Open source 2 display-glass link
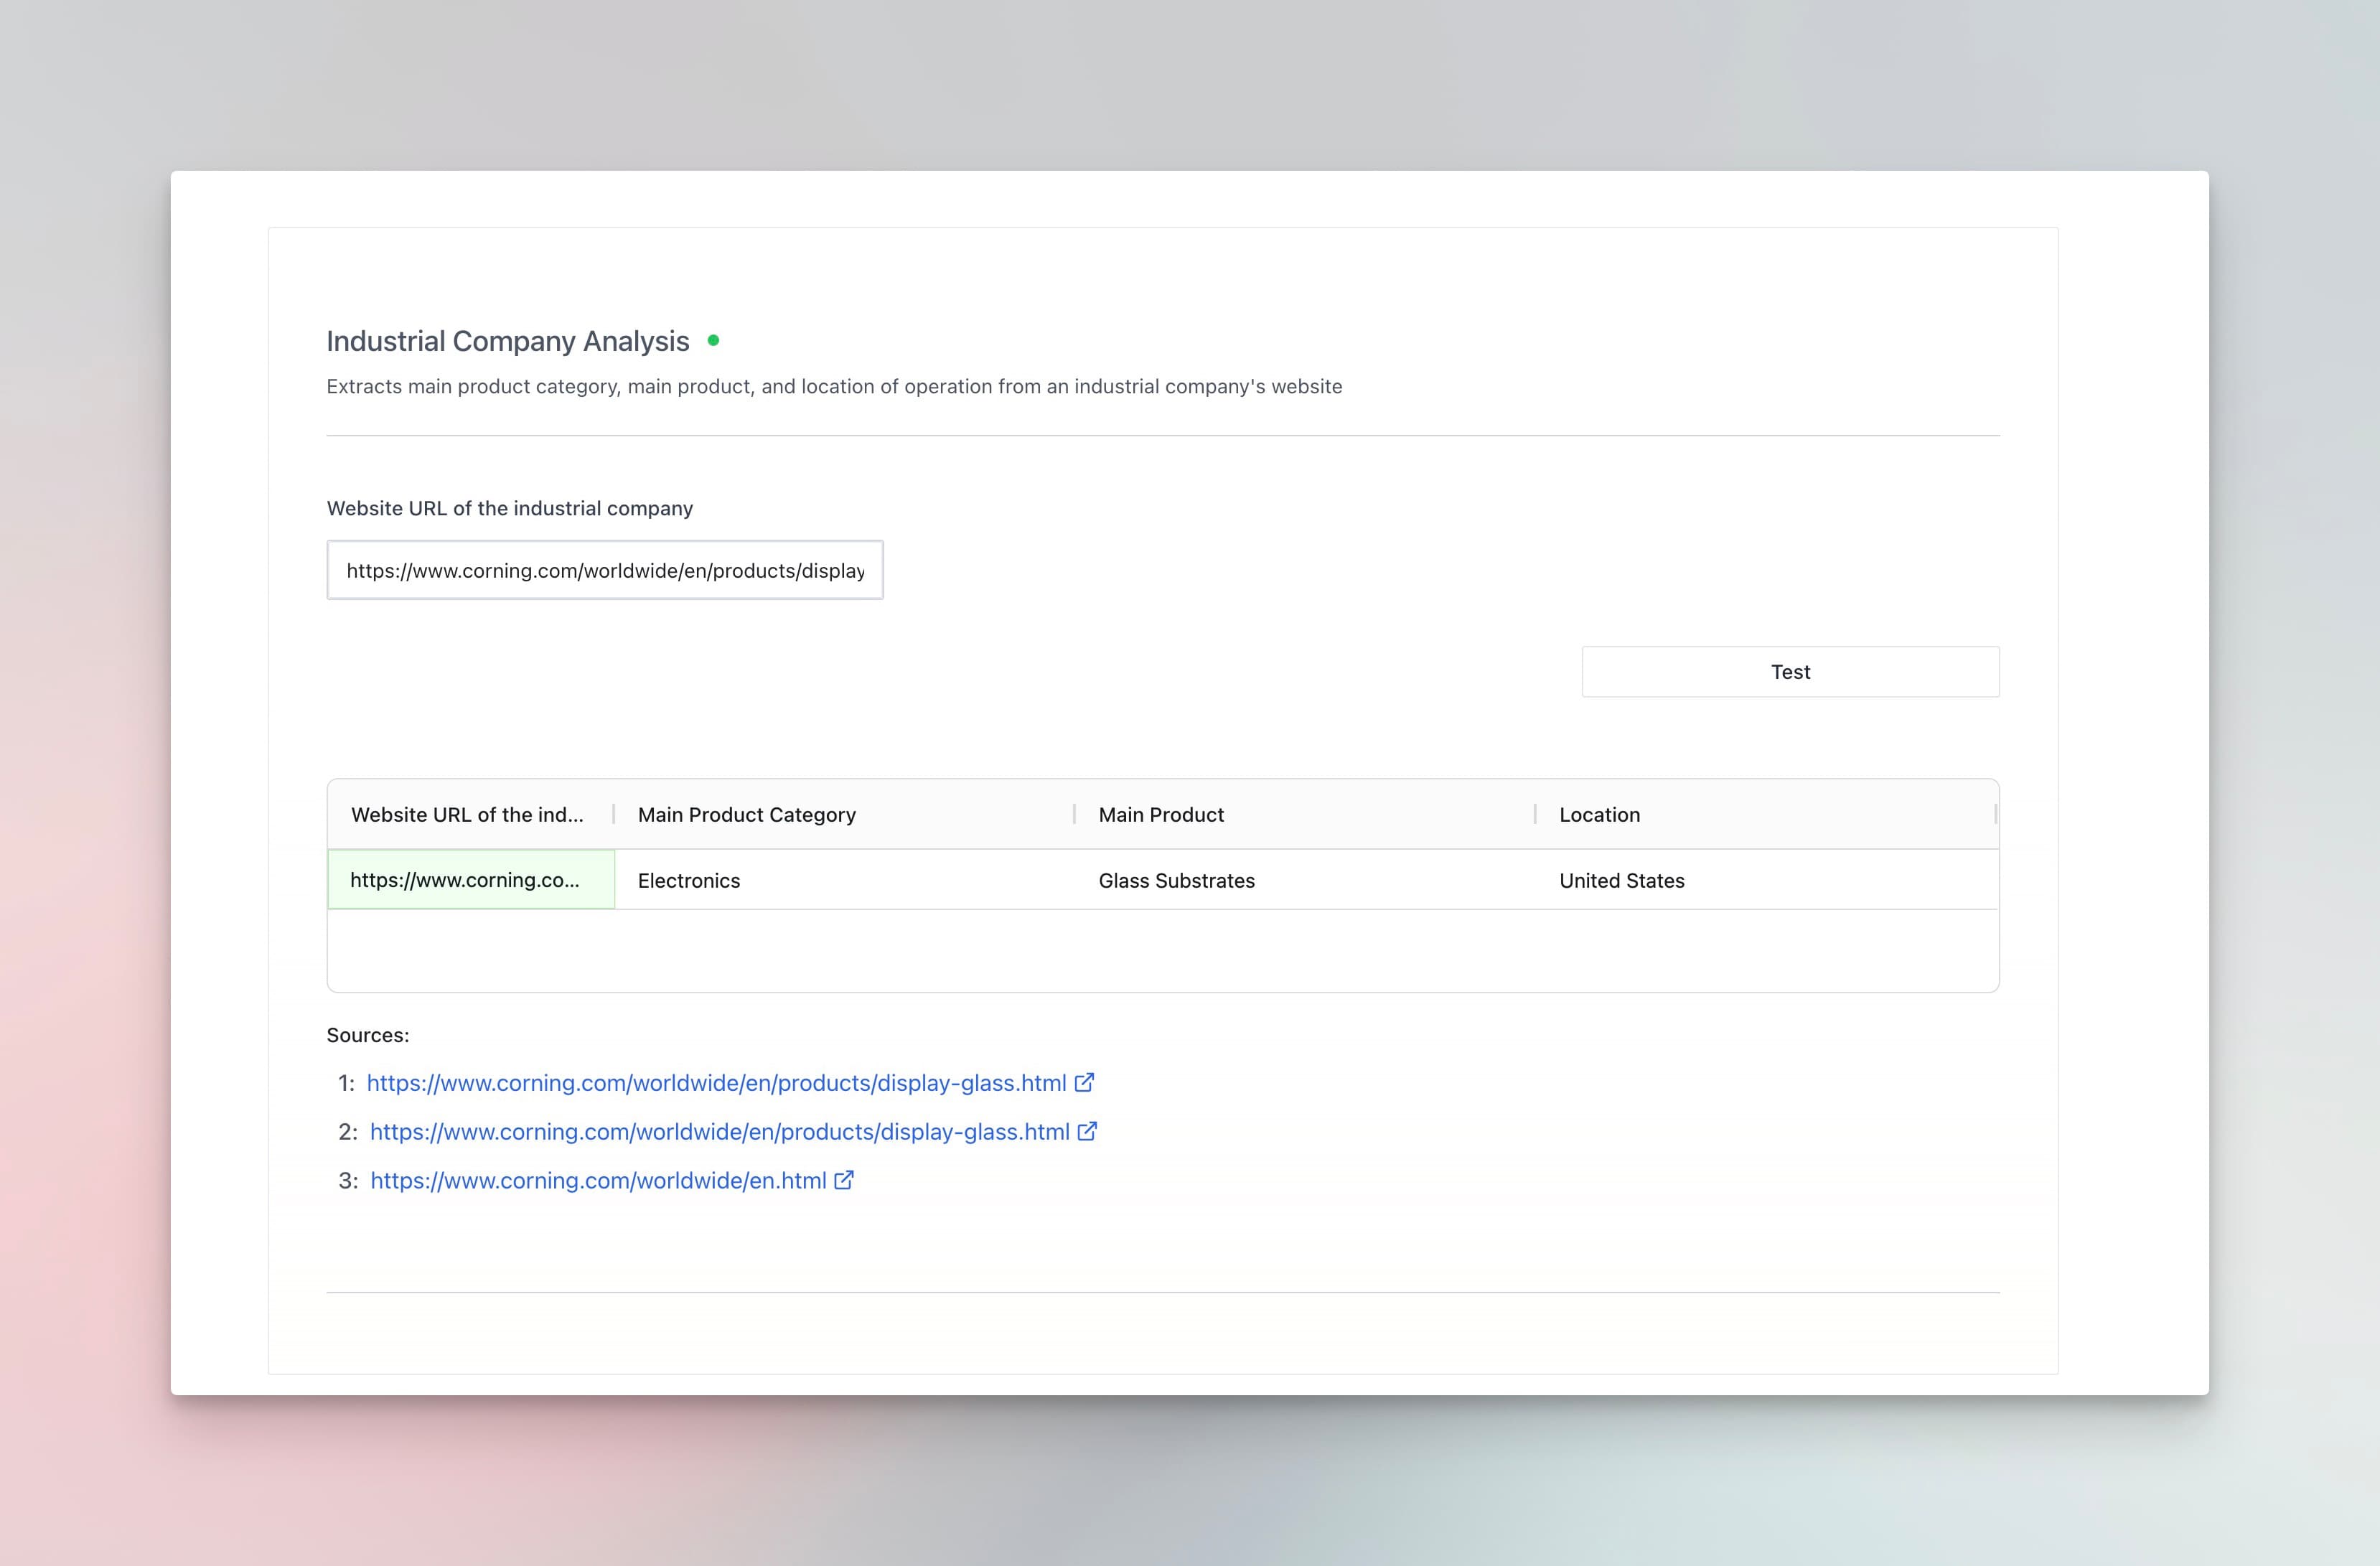The image size is (2380, 1566). coord(719,1132)
